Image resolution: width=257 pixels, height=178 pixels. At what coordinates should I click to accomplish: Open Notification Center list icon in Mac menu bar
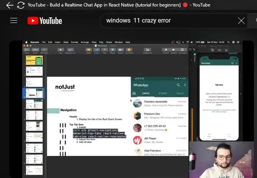click(238, 42)
